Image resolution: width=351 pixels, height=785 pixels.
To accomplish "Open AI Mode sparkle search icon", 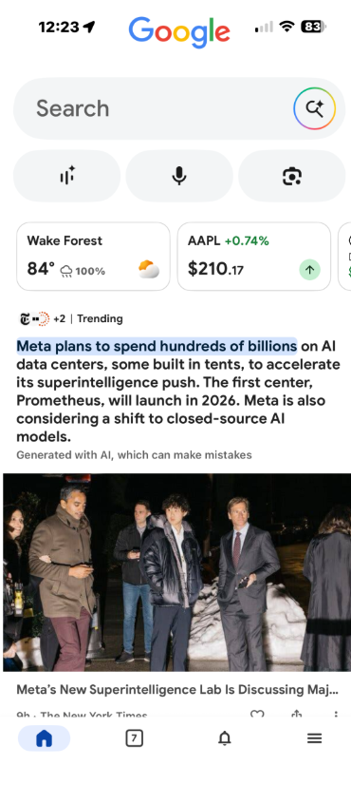I will coord(315,108).
